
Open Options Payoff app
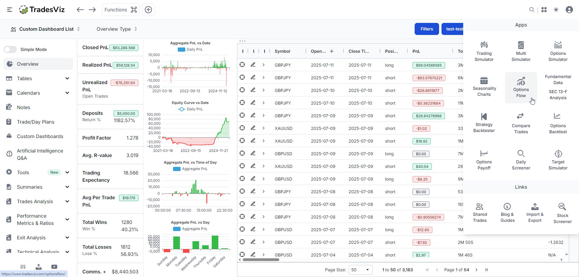pyautogui.click(x=484, y=160)
